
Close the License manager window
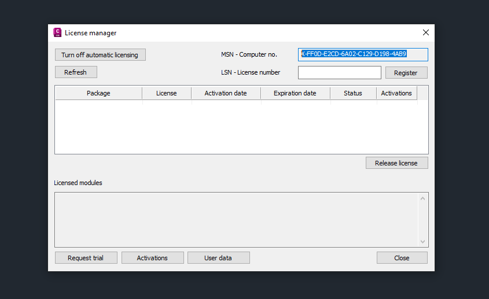[426, 32]
